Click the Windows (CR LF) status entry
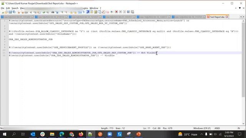This screenshot has height=138, width=246. 202,128
